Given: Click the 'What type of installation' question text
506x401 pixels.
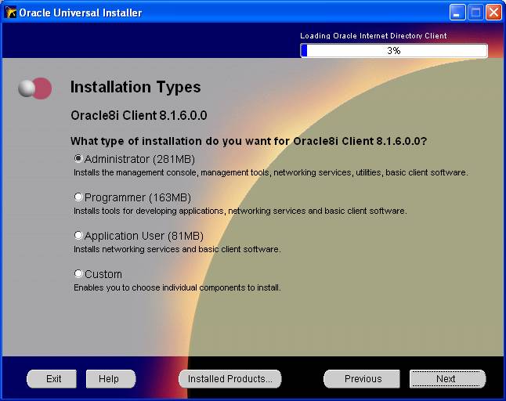Looking at the screenshot, I should tap(248, 141).
